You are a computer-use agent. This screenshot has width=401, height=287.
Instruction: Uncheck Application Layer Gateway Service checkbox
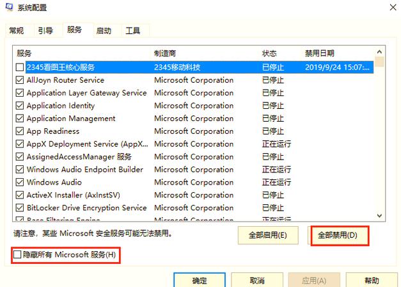point(20,93)
